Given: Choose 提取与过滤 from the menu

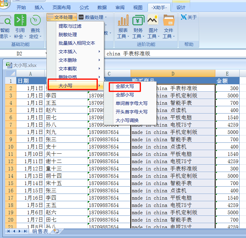Looking at the screenshot, I should click(x=70, y=26).
